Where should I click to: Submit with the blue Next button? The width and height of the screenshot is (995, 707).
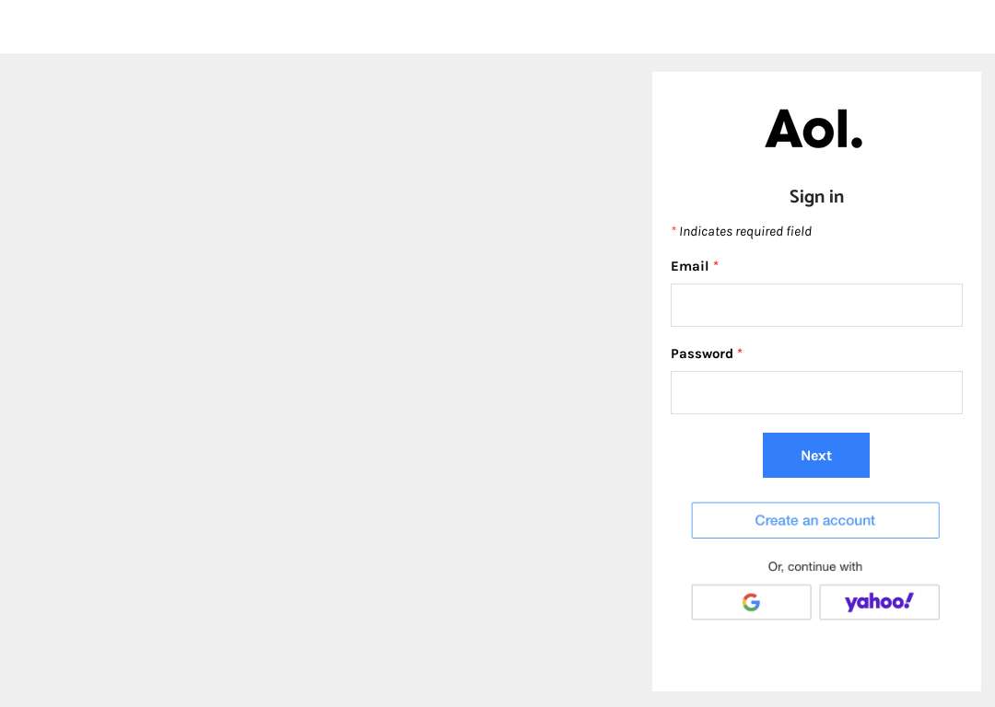tap(816, 456)
